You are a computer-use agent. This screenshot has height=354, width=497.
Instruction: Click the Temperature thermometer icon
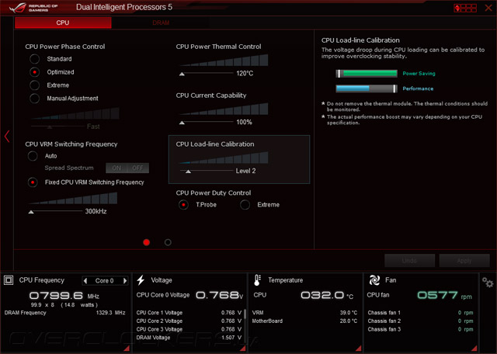click(257, 280)
